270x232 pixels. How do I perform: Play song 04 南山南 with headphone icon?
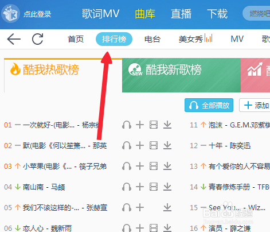[x=127, y=187]
